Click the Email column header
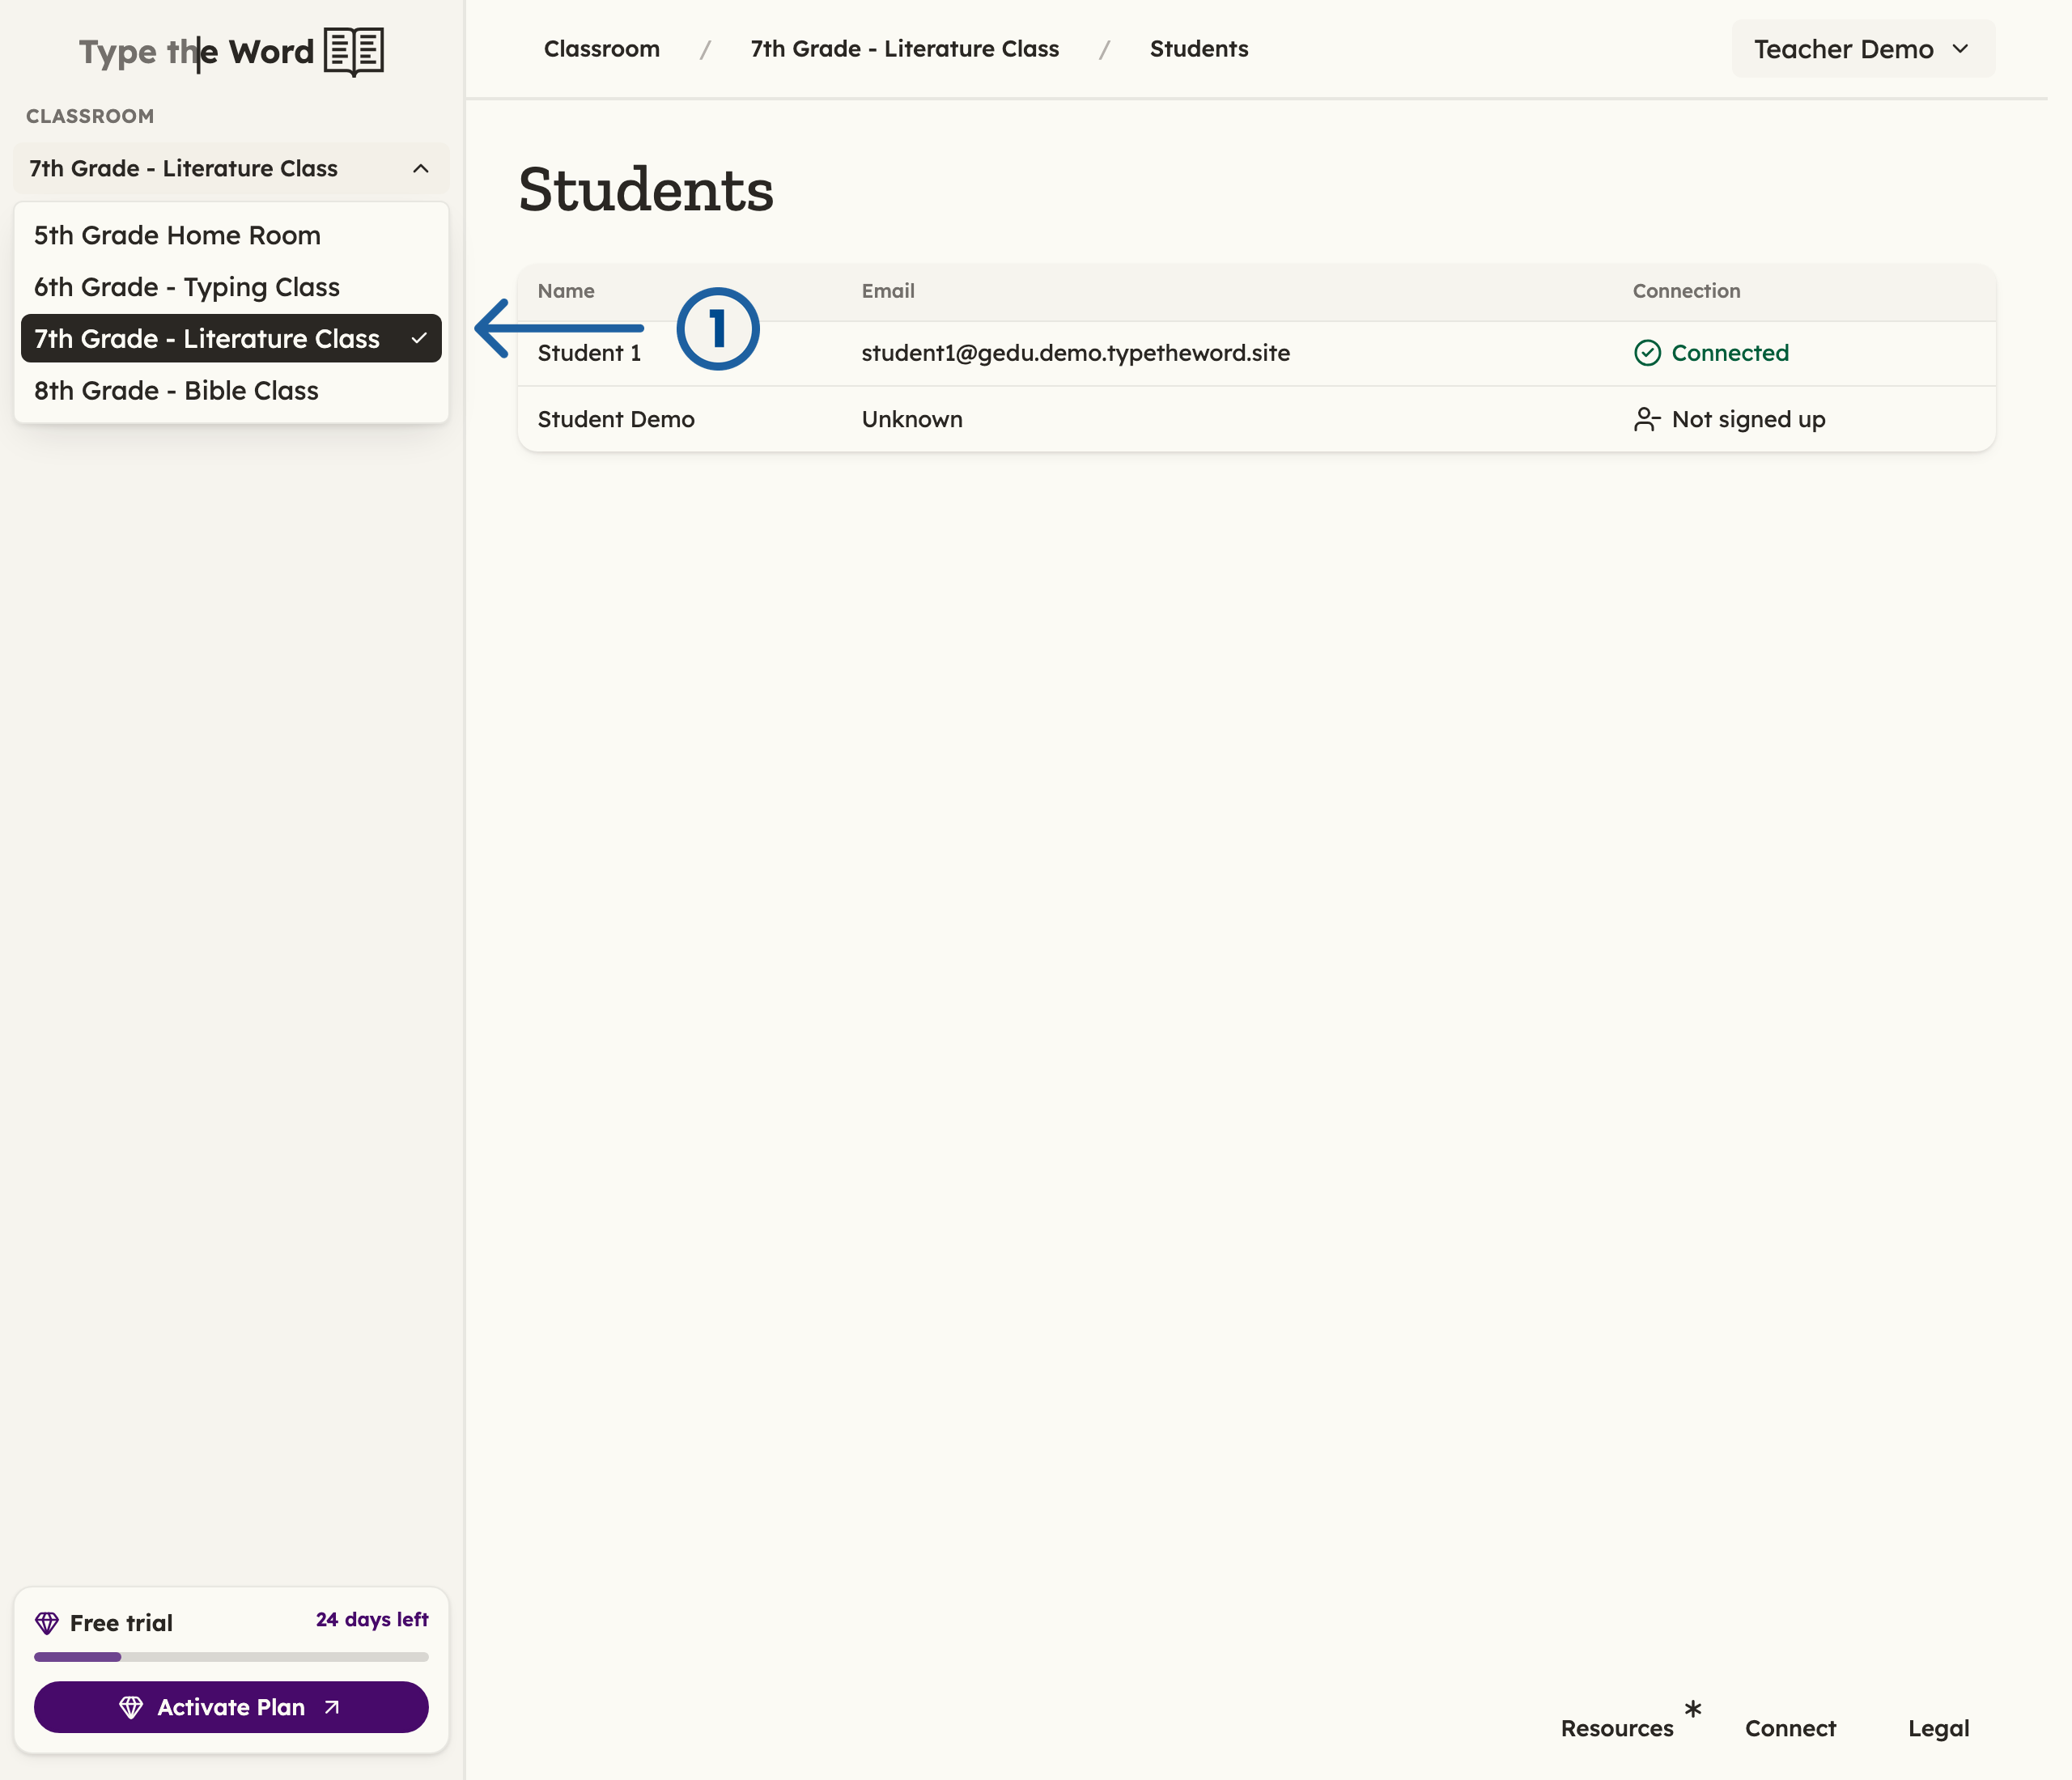Viewport: 2072px width, 1780px height. 888,290
